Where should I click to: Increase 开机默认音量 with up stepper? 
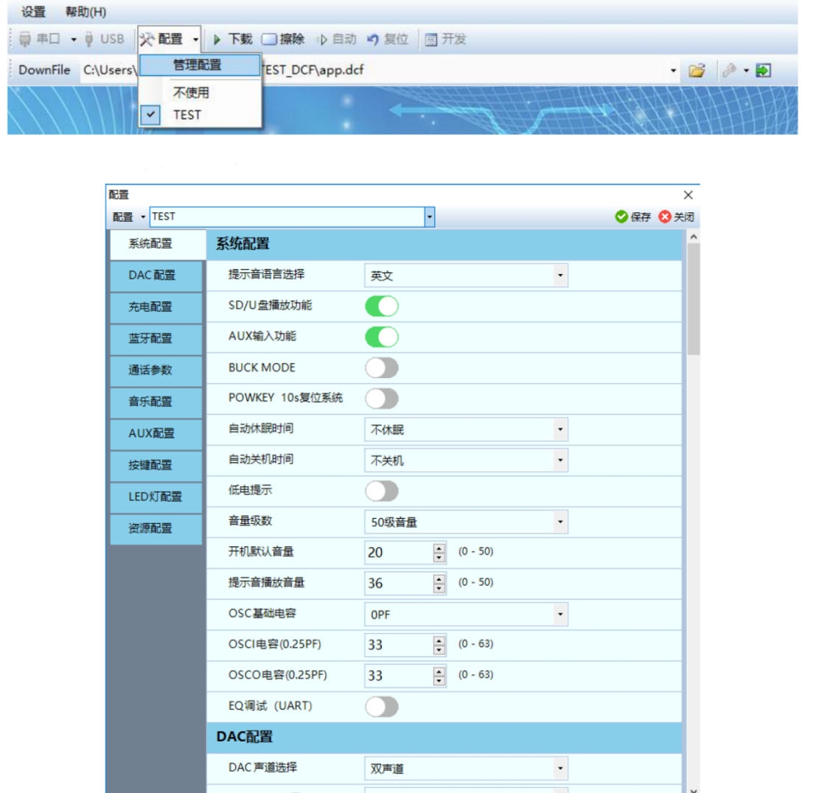439,548
